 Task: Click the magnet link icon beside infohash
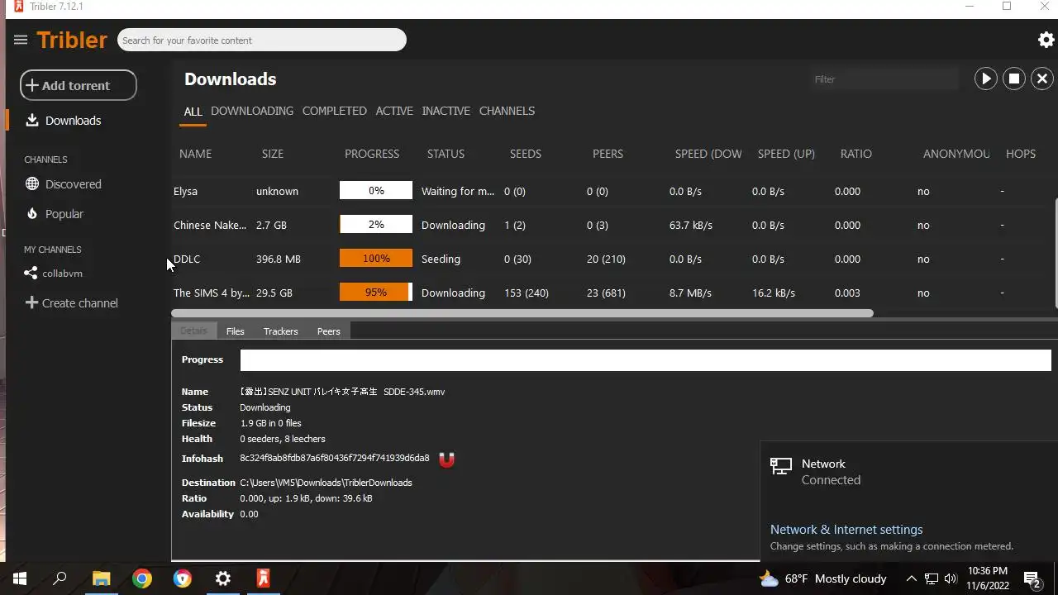[x=446, y=459]
